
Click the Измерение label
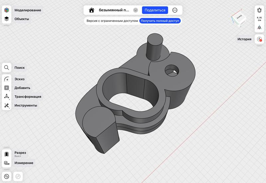[x=24, y=163]
